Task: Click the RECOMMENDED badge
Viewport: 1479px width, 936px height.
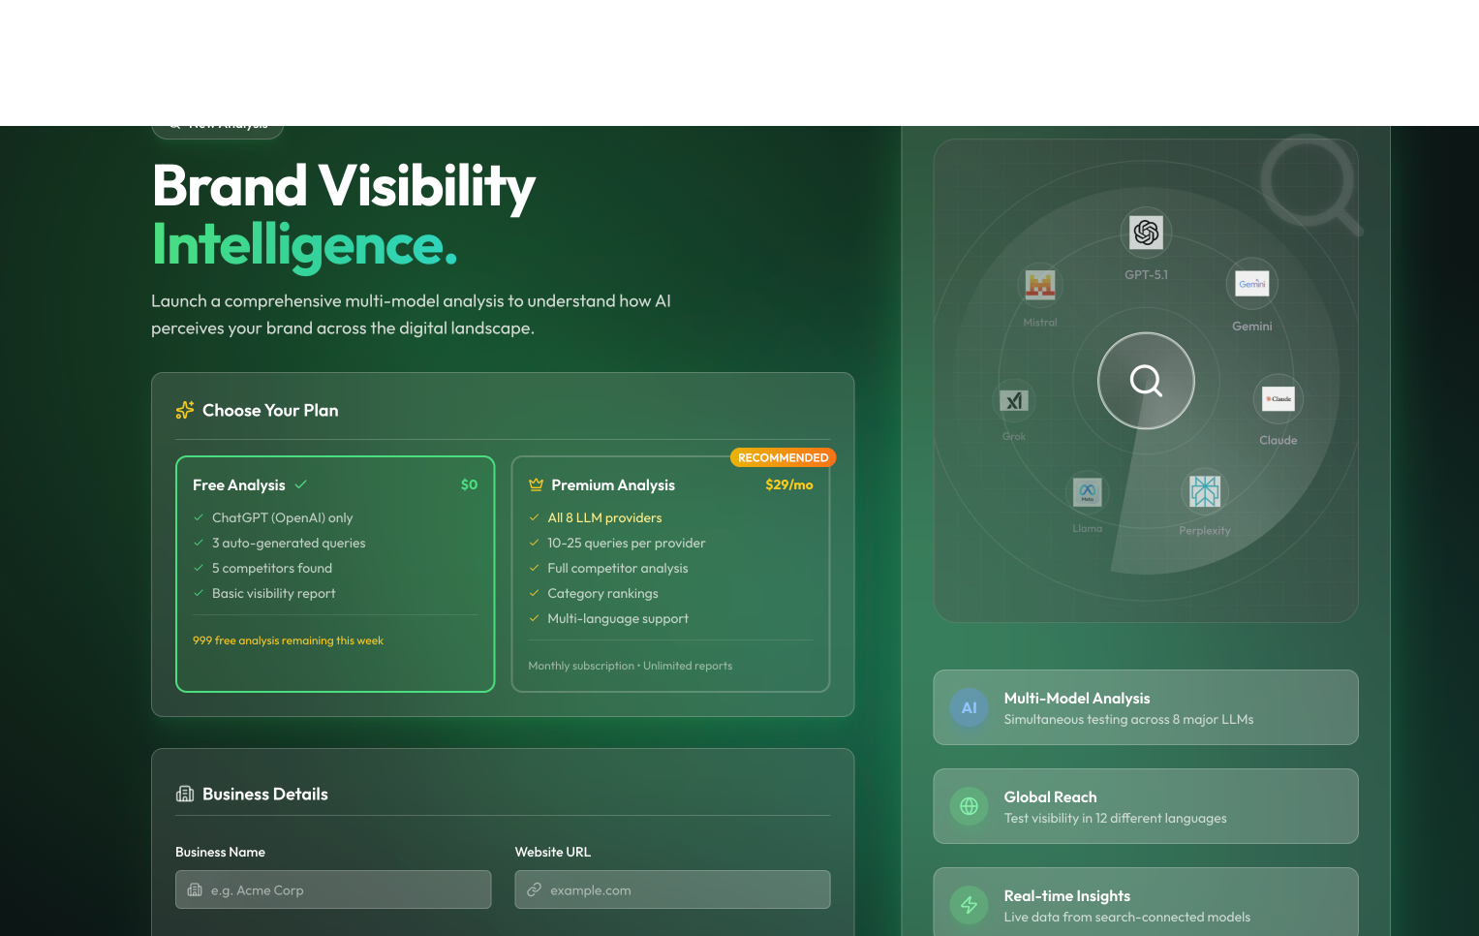Action: click(x=783, y=456)
